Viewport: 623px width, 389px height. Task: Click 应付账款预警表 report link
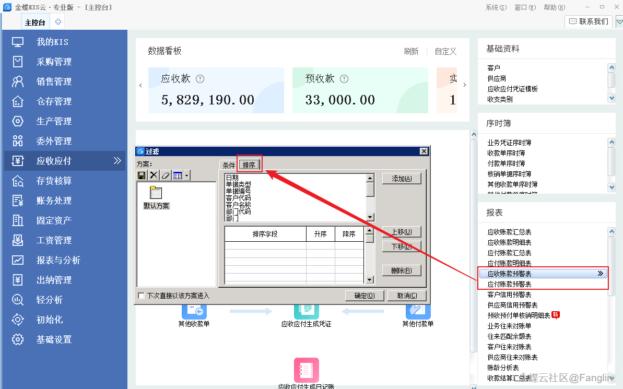(509, 284)
